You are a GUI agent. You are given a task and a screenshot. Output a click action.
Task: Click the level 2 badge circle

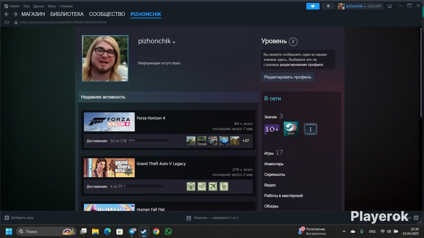coord(293,42)
